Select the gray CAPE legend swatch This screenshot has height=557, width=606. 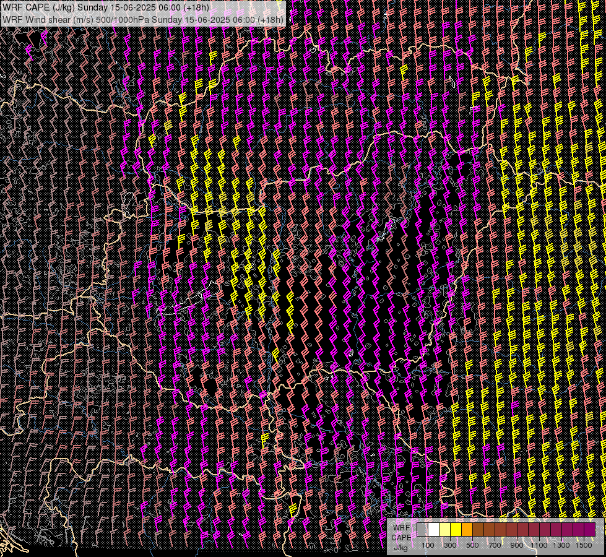pos(422,529)
